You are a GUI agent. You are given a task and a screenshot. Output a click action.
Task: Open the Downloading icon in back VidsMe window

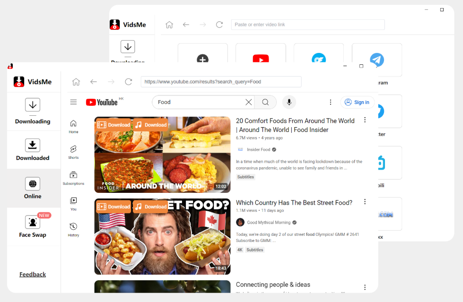click(128, 47)
